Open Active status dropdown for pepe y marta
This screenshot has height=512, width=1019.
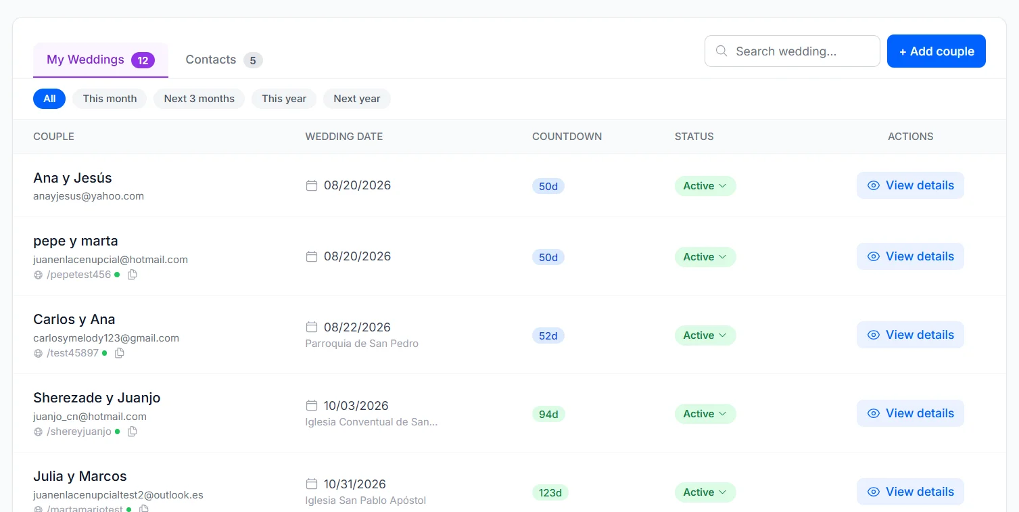(705, 257)
